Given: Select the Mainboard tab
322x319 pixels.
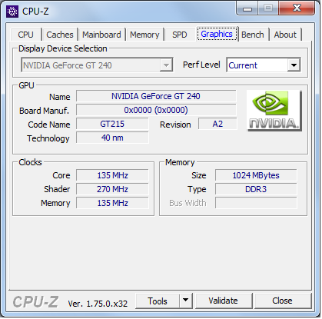Looking at the screenshot, I should coord(101,35).
